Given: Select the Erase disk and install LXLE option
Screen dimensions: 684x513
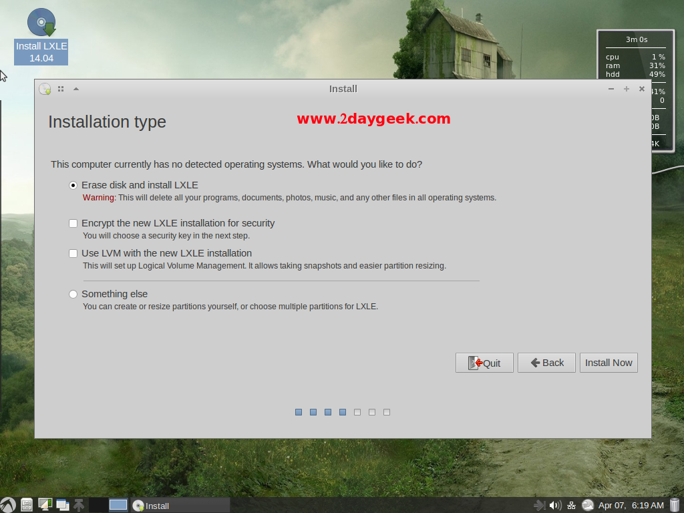Looking at the screenshot, I should pyautogui.click(x=73, y=185).
